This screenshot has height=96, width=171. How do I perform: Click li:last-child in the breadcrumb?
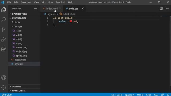(69, 14)
